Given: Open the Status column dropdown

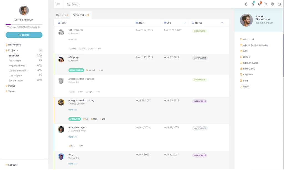Looking at the screenshot, I should (x=222, y=23).
